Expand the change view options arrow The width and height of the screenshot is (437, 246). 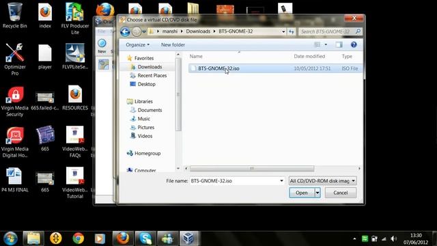pos(326,44)
